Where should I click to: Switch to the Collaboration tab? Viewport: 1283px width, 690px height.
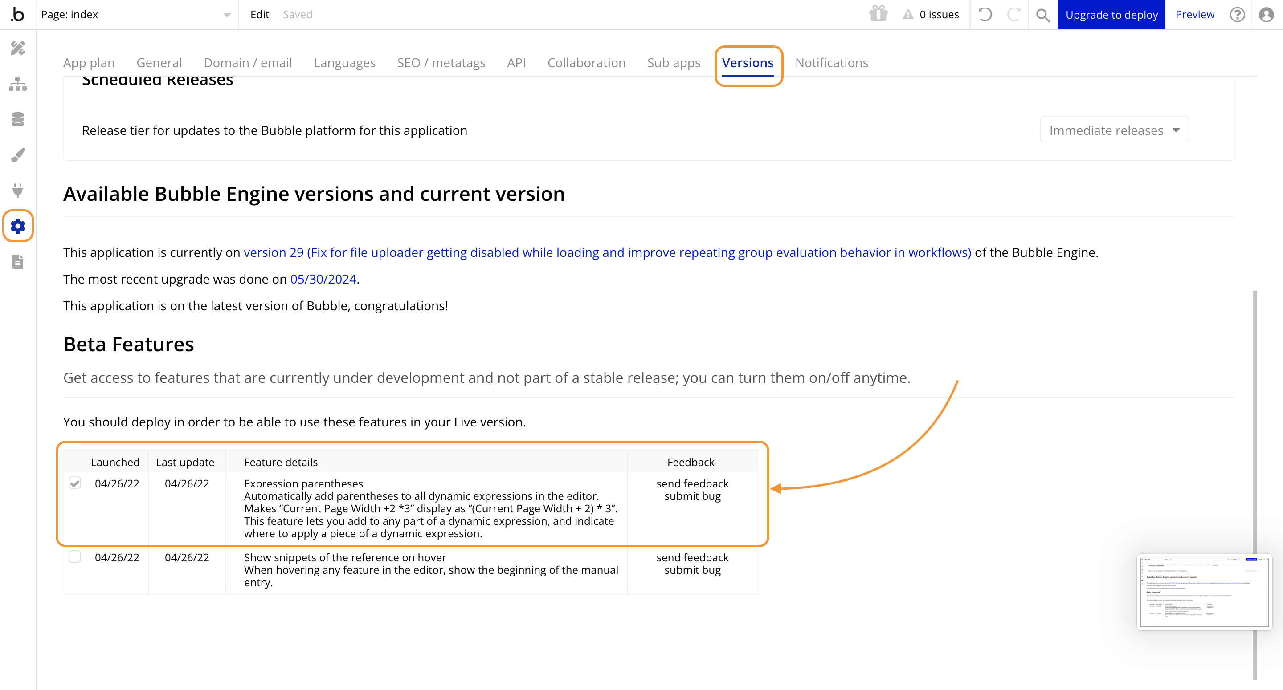586,63
